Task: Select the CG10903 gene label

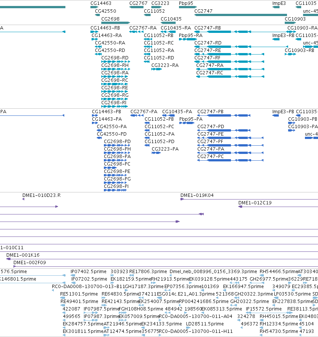Action: click(x=295, y=19)
